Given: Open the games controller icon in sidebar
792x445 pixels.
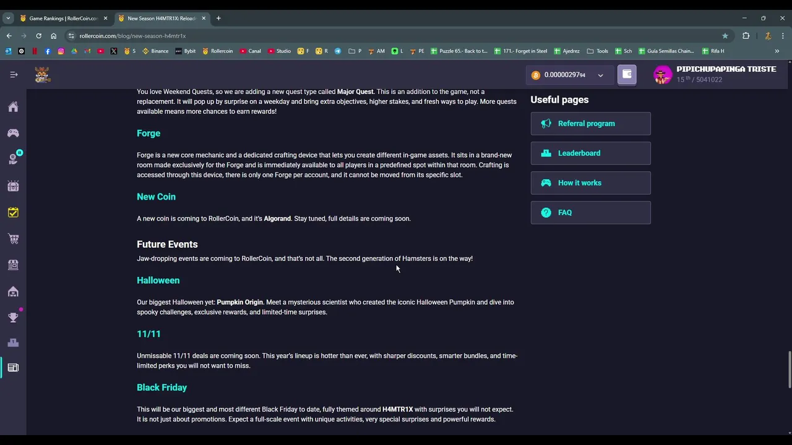Looking at the screenshot, I should (x=13, y=133).
